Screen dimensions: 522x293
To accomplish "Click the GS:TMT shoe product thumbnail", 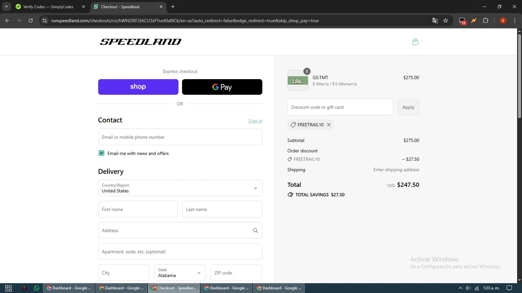I will click(x=298, y=81).
